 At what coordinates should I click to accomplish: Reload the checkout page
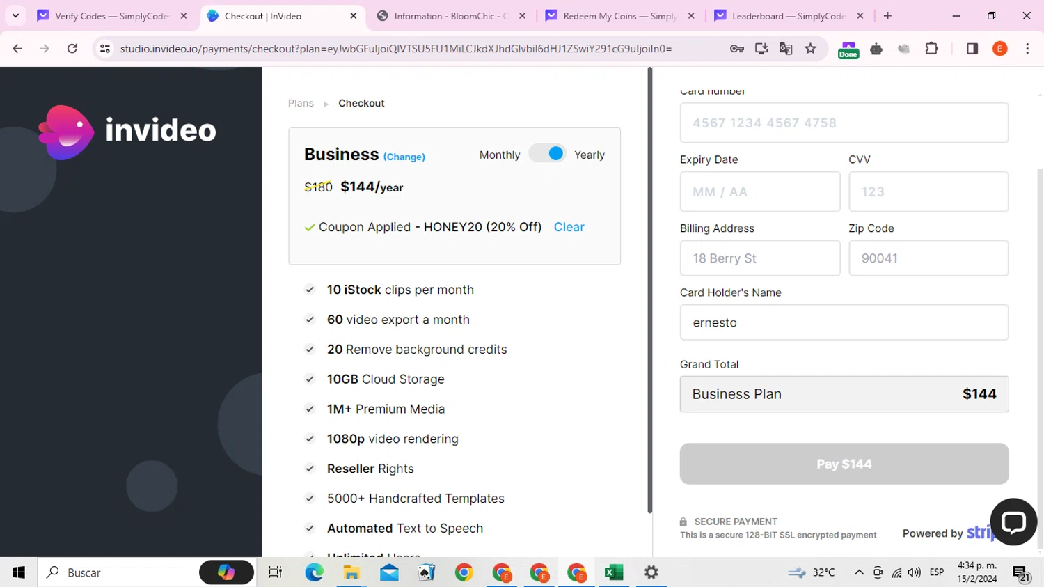click(x=72, y=49)
